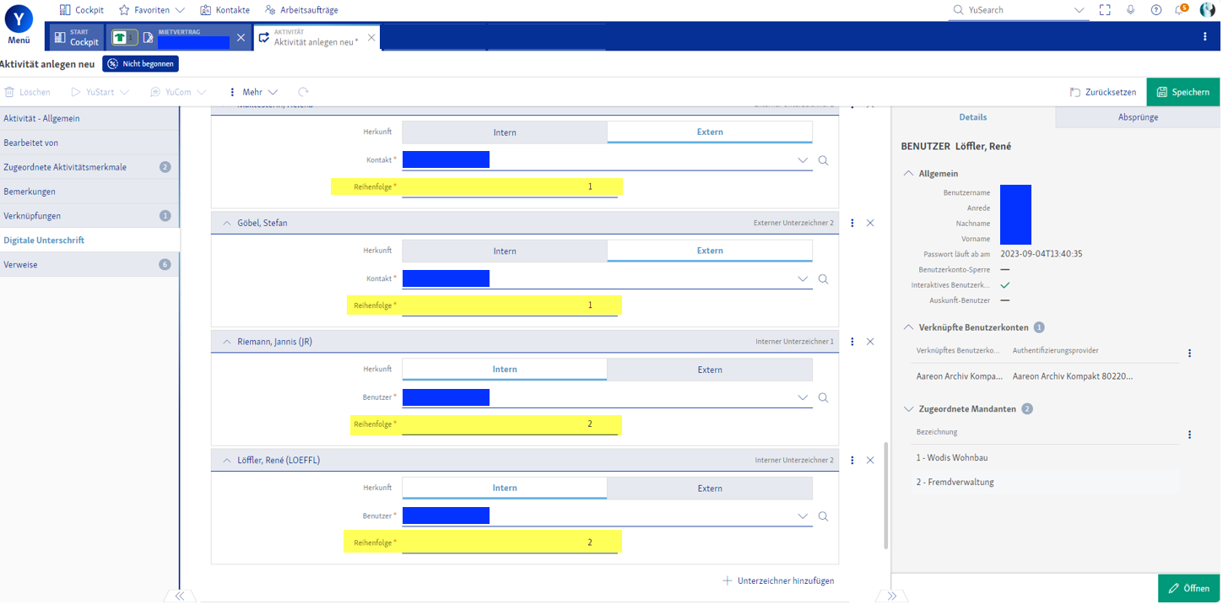Screen dimensions: 1223x610
Task: Collapse Verknüpfte Benutzerkonten section
Action: coord(908,327)
